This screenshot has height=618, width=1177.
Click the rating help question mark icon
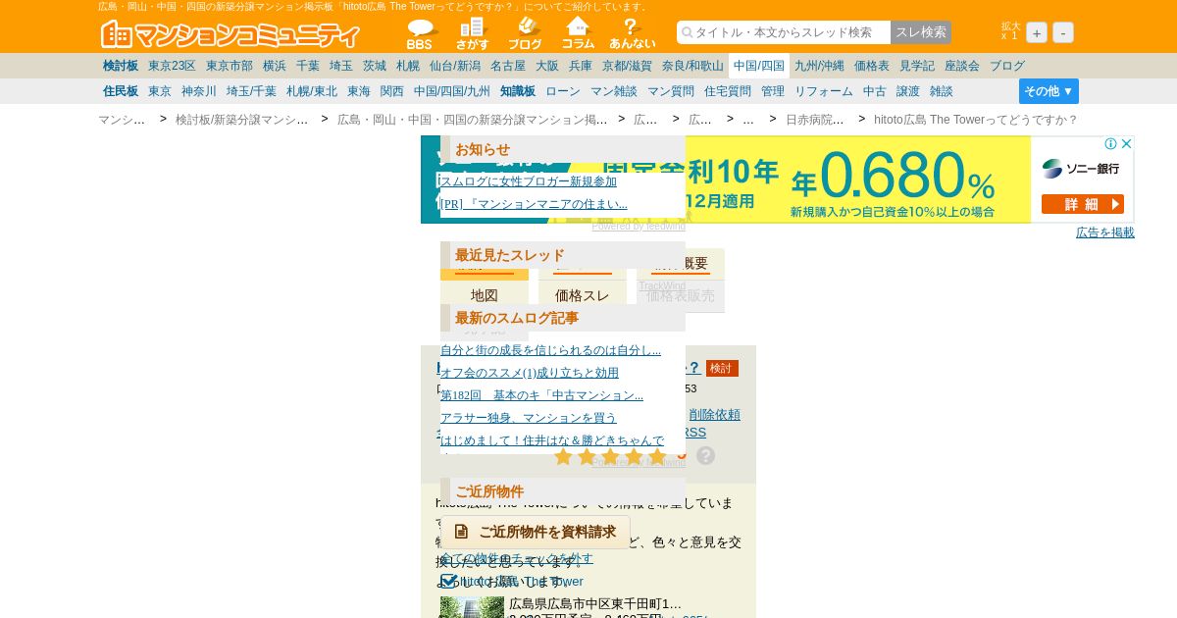pyautogui.click(x=706, y=455)
